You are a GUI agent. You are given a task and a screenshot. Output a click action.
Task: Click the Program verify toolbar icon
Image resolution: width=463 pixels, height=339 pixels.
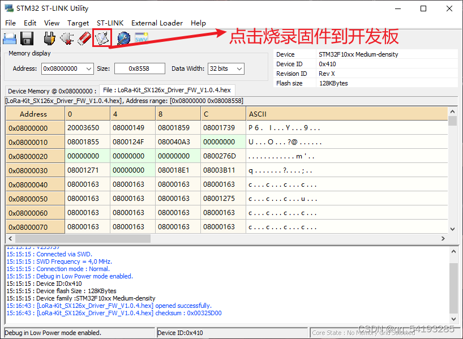(102, 38)
